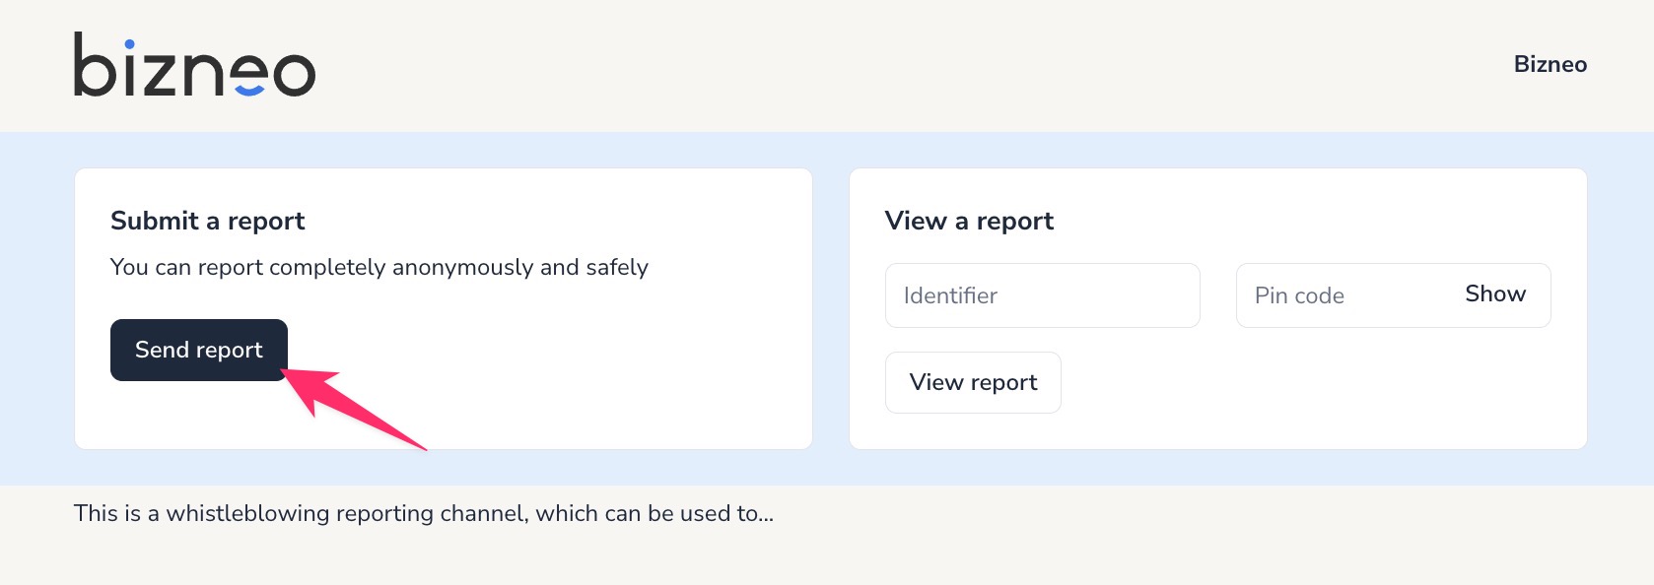
Task: Select the View a report heading
Action: (x=969, y=221)
